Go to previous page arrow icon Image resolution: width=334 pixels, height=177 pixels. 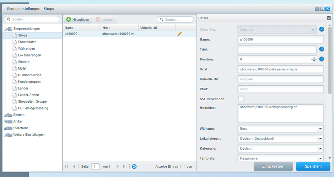74,167
